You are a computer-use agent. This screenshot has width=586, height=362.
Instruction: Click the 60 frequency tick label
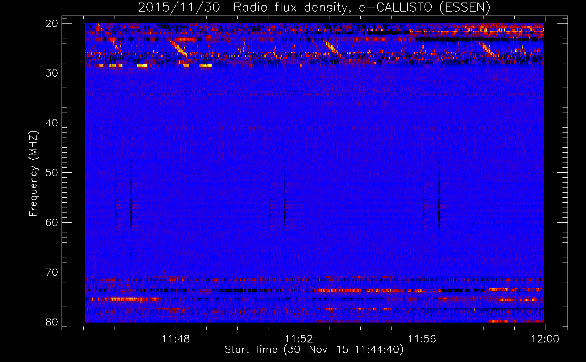(x=52, y=222)
